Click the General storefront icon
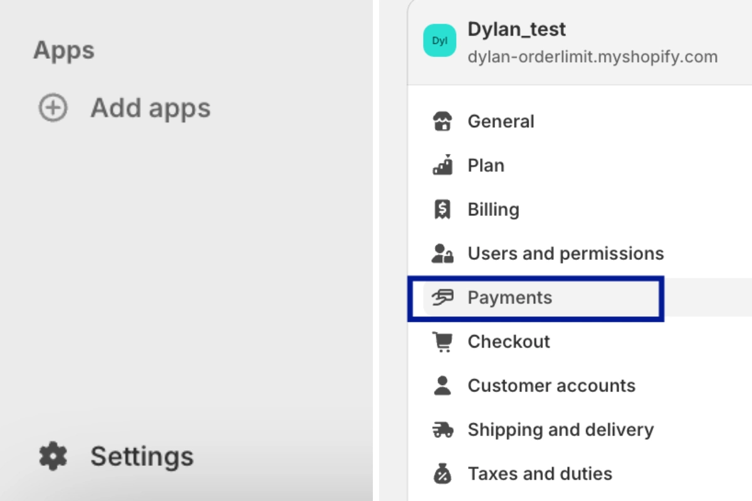 [x=442, y=121]
